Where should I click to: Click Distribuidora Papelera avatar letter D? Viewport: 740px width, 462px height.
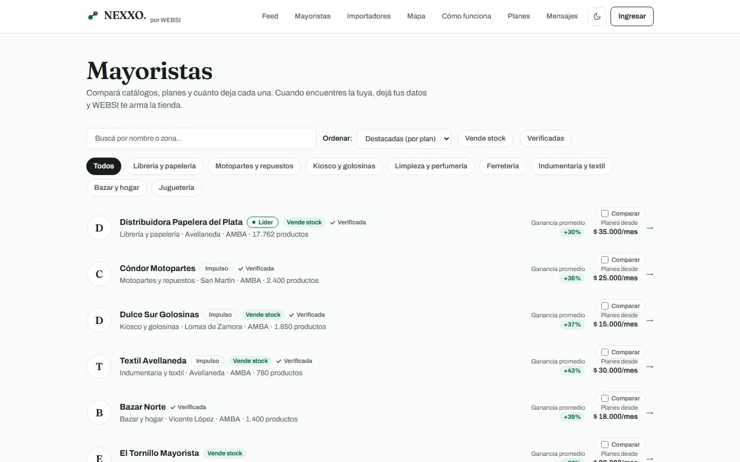[99, 228]
